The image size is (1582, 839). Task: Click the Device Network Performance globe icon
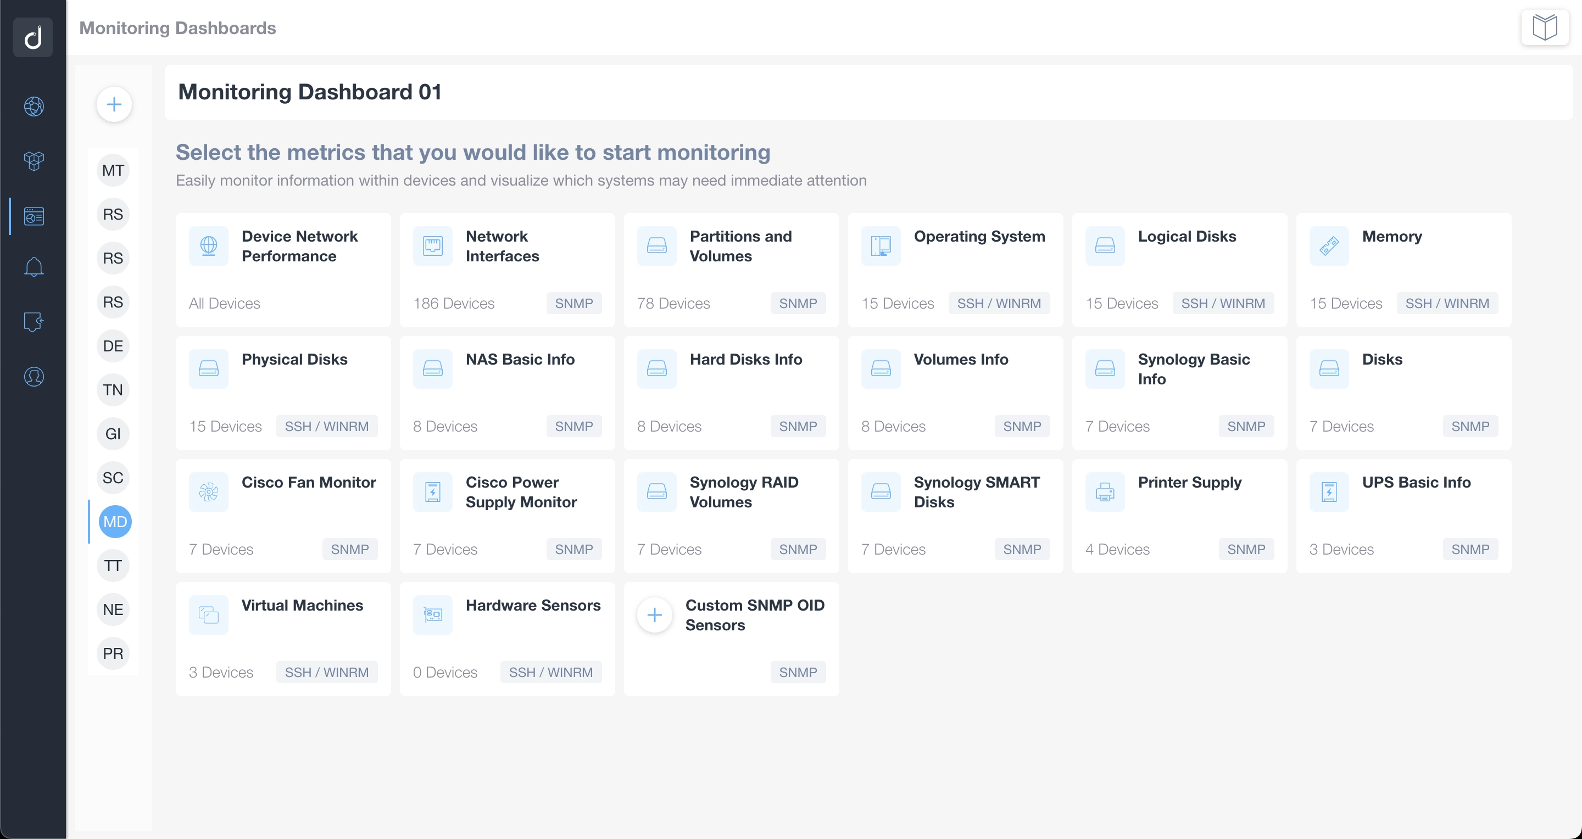click(x=209, y=245)
